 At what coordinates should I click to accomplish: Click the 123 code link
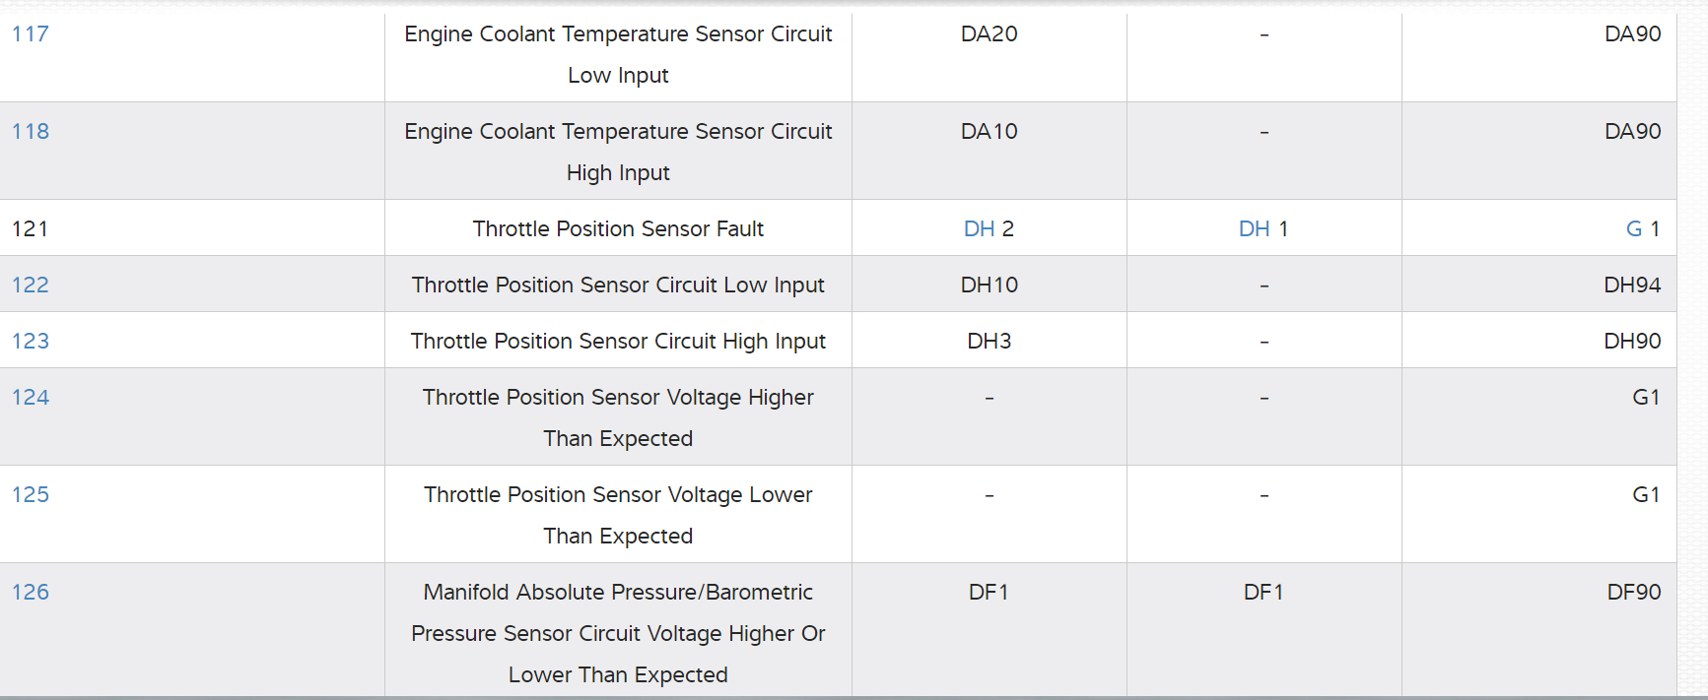(31, 342)
